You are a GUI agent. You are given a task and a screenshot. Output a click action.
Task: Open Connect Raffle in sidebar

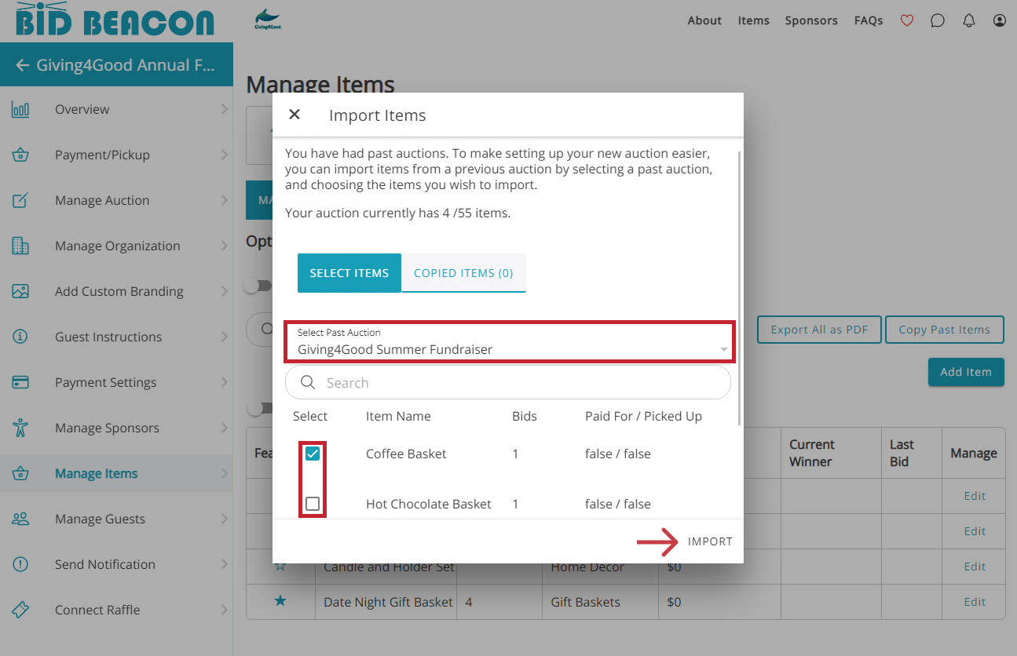click(116, 610)
